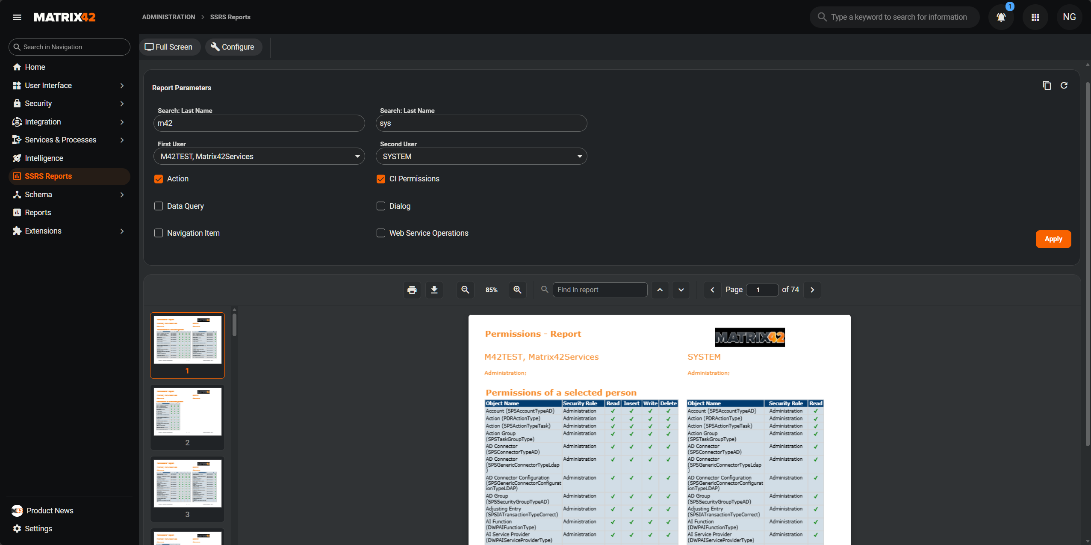Open the Product News link

click(x=50, y=511)
